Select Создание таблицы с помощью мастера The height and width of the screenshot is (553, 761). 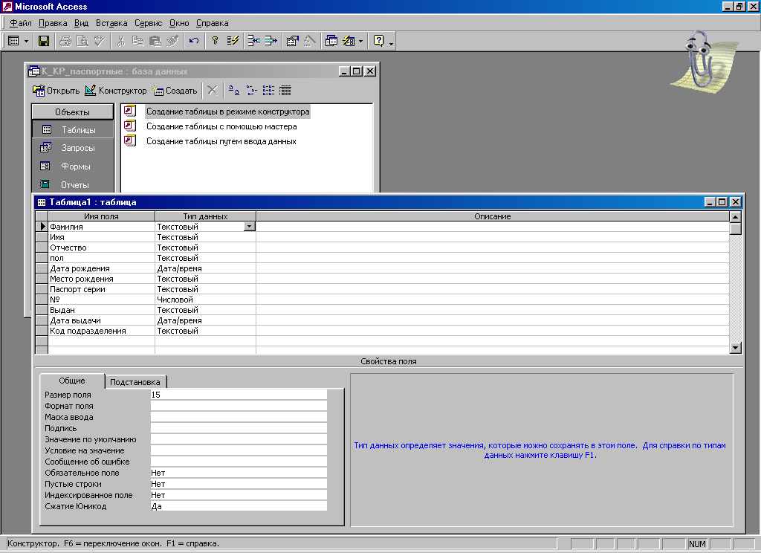(x=221, y=126)
